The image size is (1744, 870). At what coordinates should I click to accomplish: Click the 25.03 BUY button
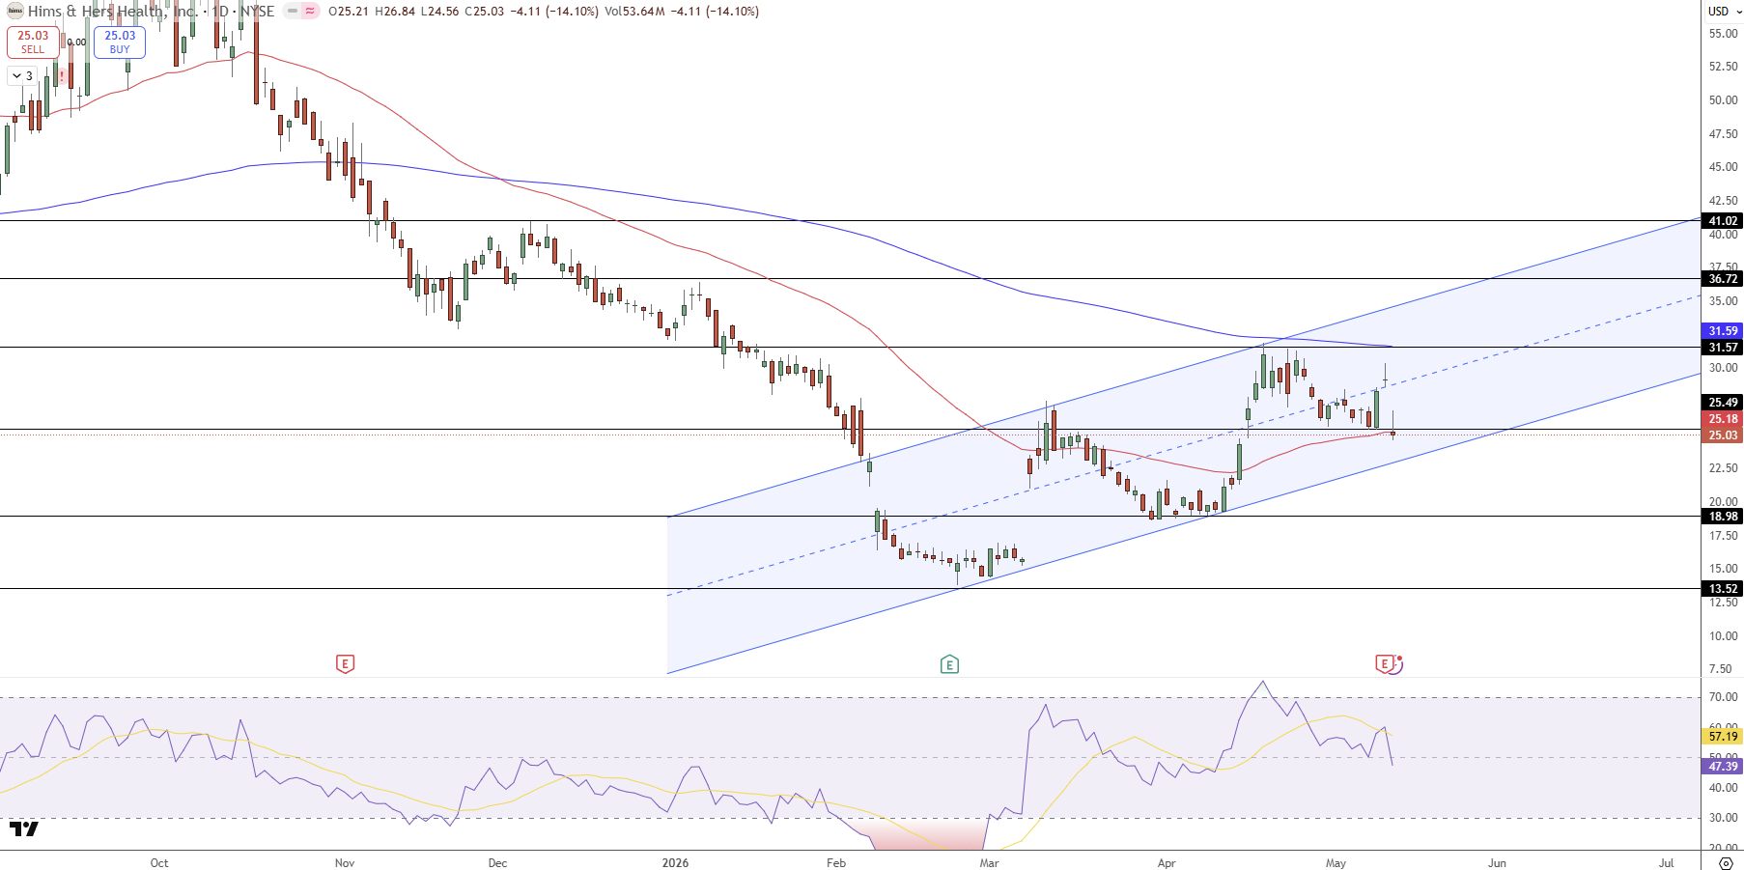[x=120, y=42]
